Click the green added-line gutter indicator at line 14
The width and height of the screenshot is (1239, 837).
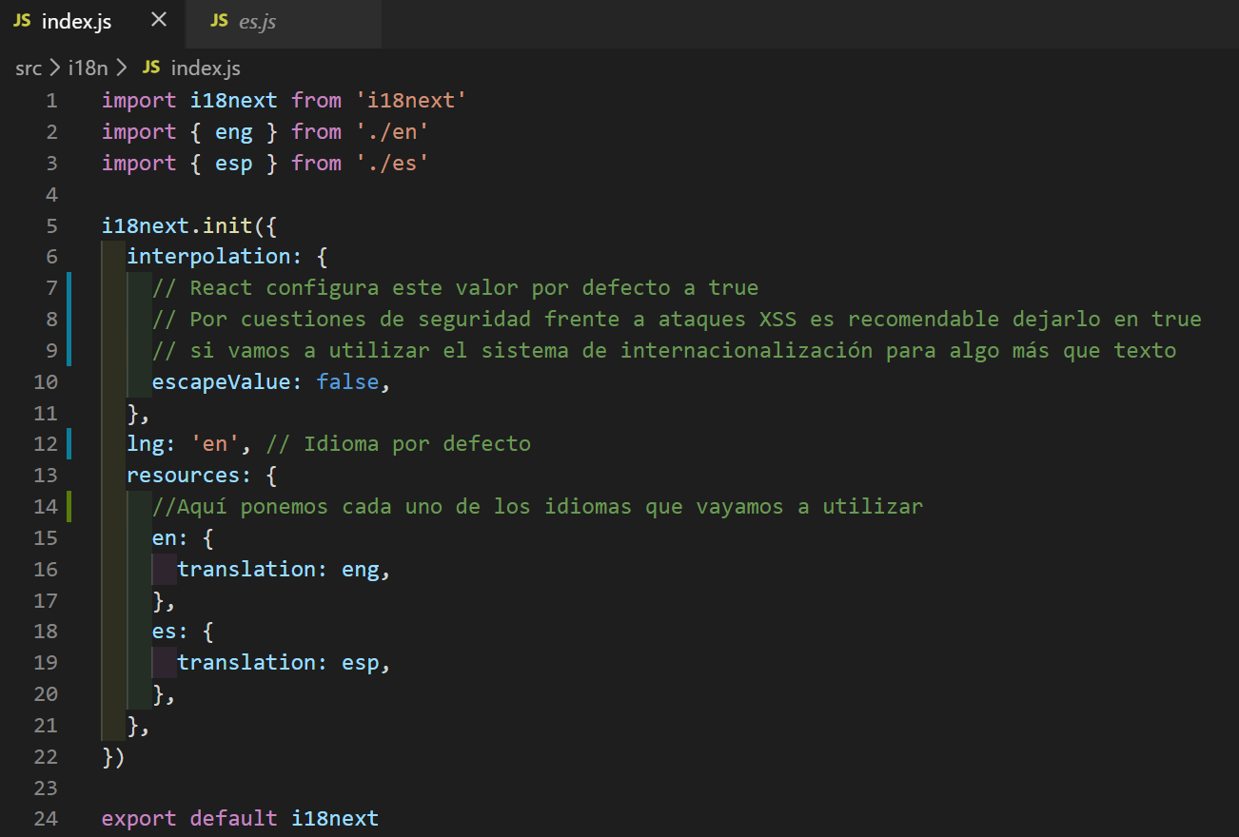tap(67, 506)
